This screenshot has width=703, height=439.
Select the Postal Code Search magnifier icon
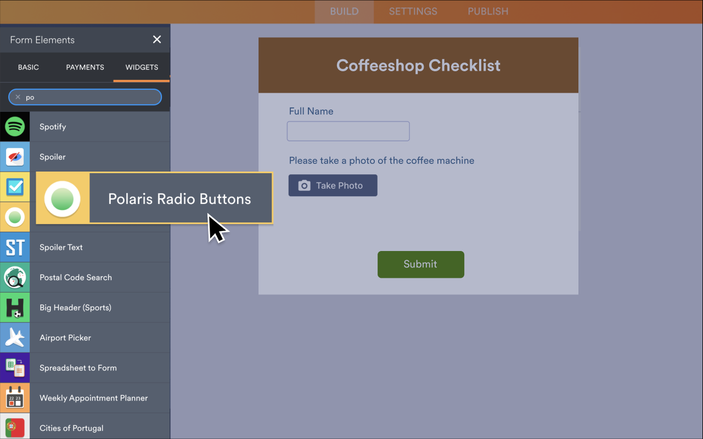point(15,277)
